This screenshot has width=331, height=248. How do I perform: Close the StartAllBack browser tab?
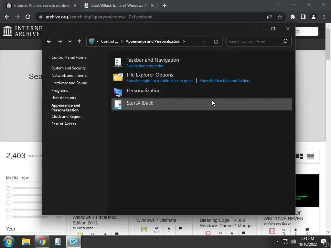click(x=152, y=5)
